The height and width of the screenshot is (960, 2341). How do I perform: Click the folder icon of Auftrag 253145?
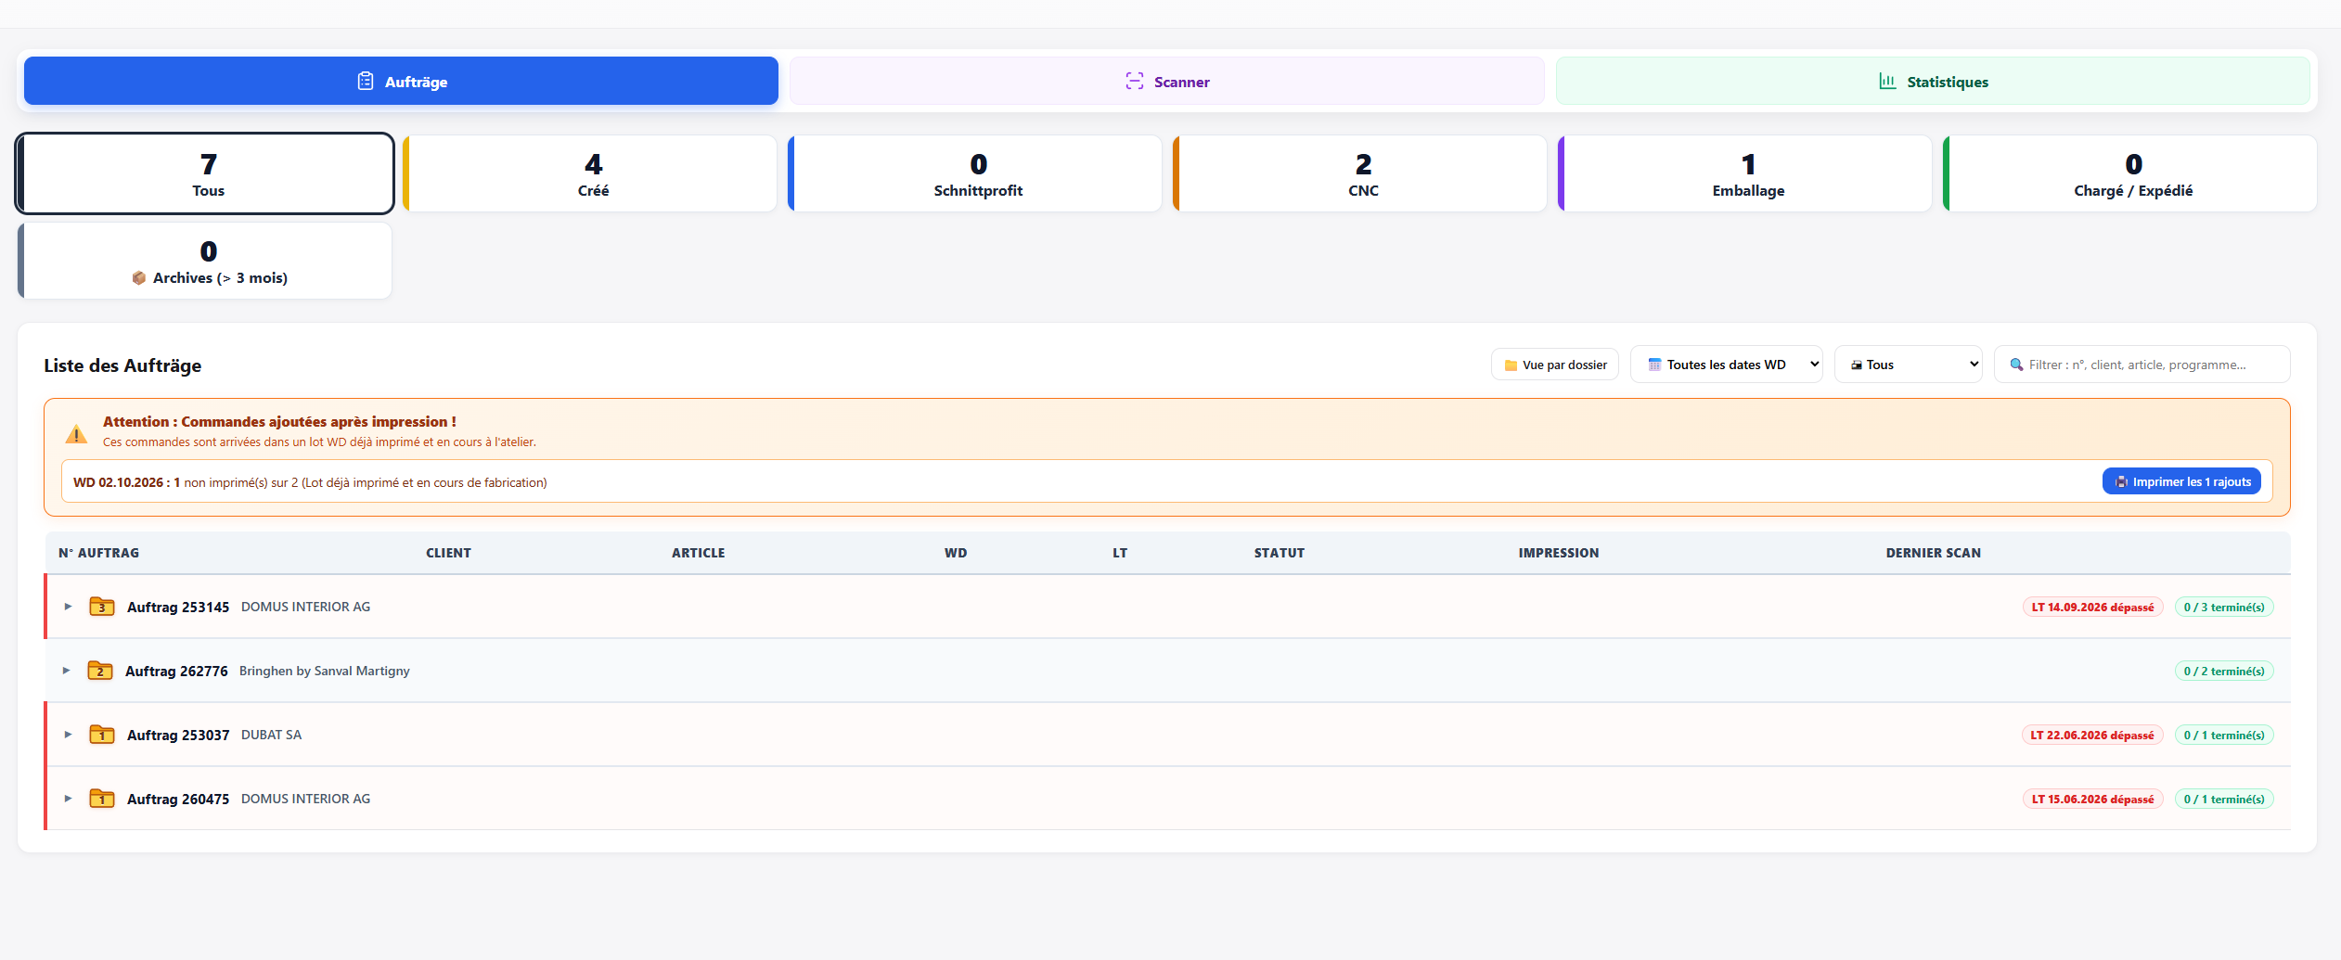[x=101, y=607]
